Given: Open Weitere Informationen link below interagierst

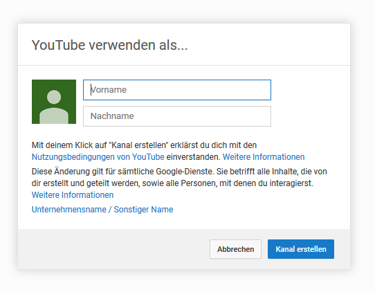Looking at the screenshot, I should (x=73, y=195).
